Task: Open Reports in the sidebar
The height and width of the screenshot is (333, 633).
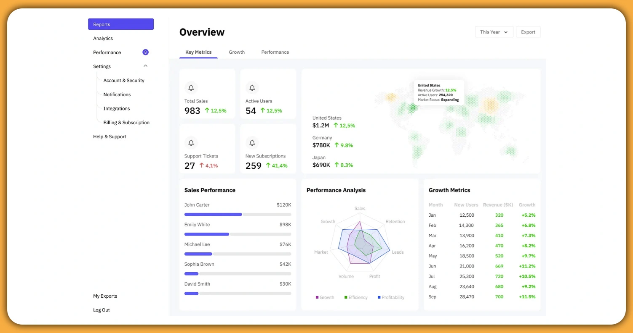Action: (121, 24)
